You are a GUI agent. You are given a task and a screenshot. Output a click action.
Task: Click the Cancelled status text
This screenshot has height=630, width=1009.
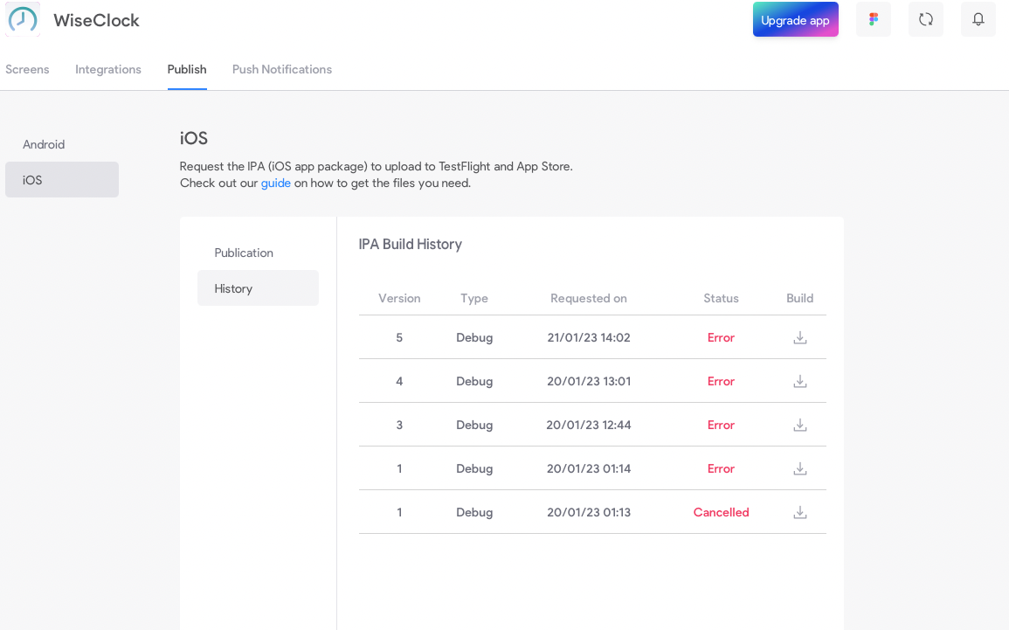722,513
